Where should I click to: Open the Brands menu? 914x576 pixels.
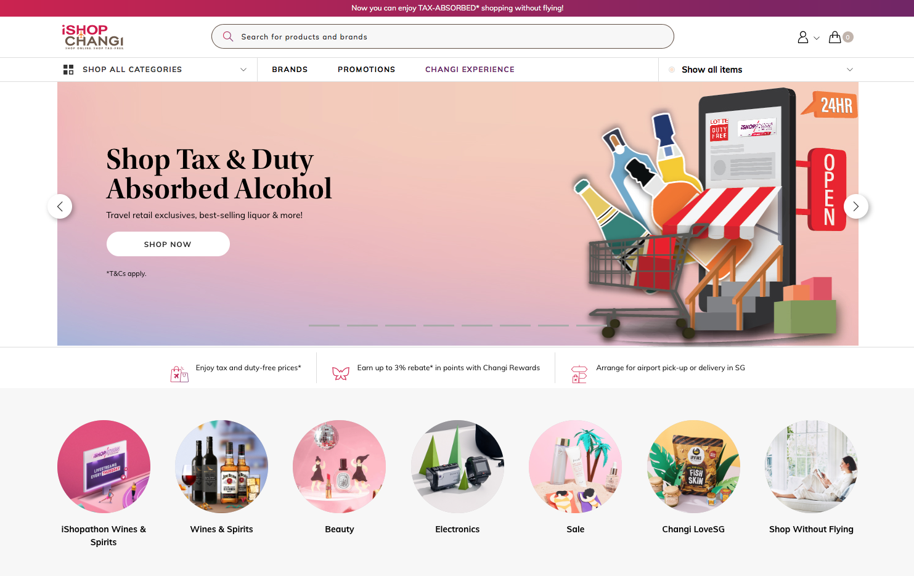[x=290, y=70]
